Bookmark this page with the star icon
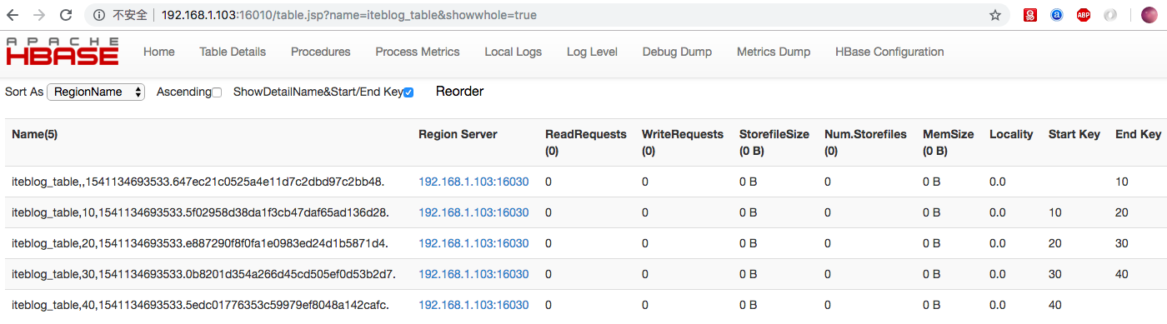This screenshot has width=1167, height=324. 994,15
